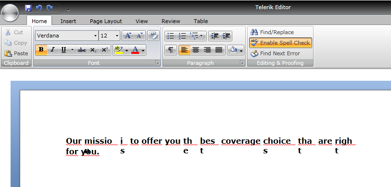Open the font size dropdown
Image resolution: width=391 pixels, height=187 pixels.
(110, 36)
